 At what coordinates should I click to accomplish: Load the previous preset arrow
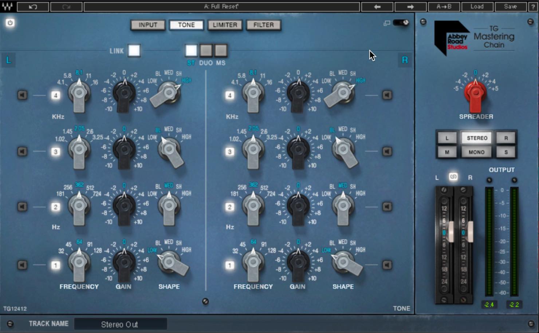point(377,7)
